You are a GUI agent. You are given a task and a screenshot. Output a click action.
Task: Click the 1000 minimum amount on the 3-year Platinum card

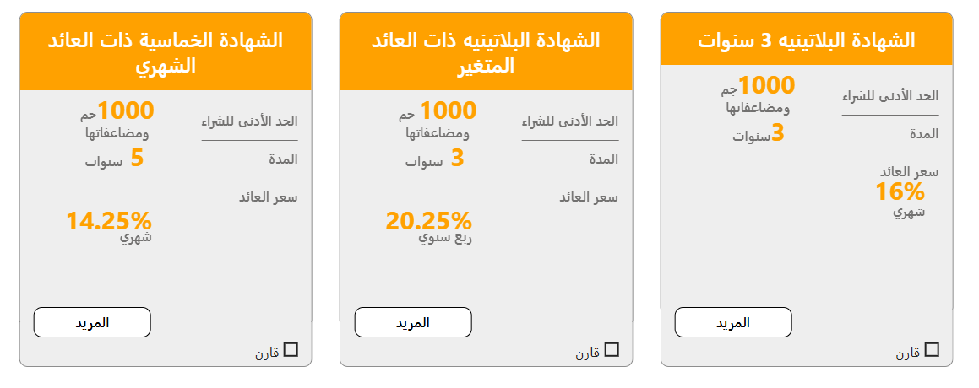click(x=766, y=85)
